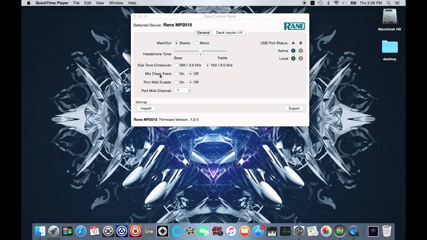427x240 pixels.
Task: Click USB Port A Active indicator
Action: point(293,51)
